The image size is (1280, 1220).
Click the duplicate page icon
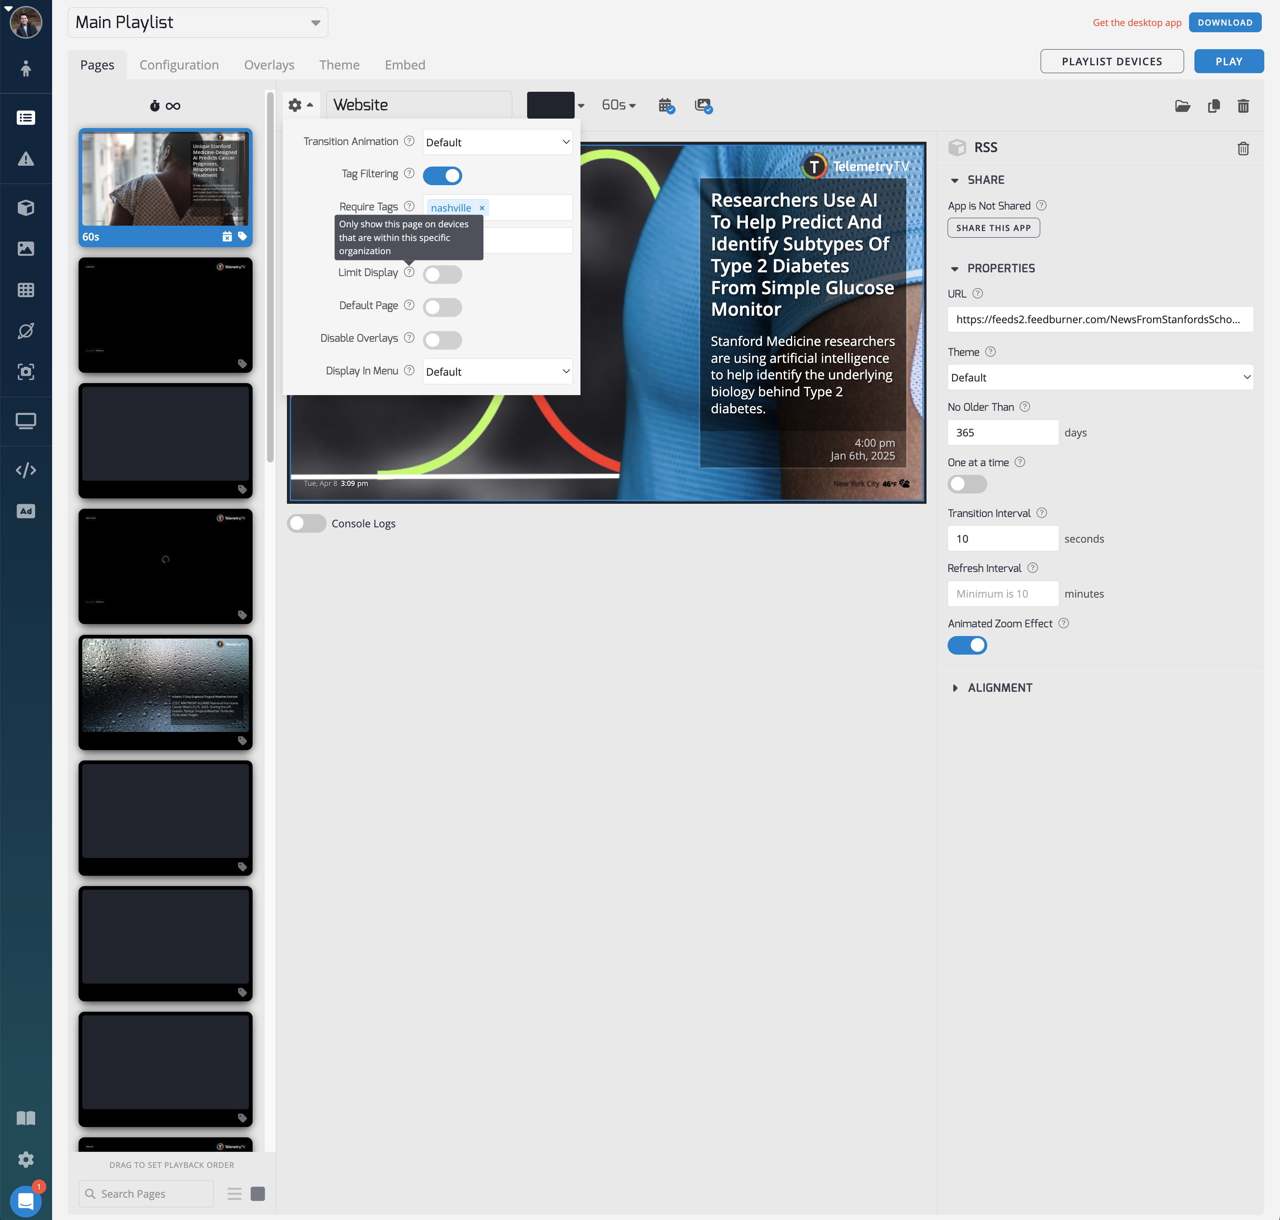click(1214, 106)
